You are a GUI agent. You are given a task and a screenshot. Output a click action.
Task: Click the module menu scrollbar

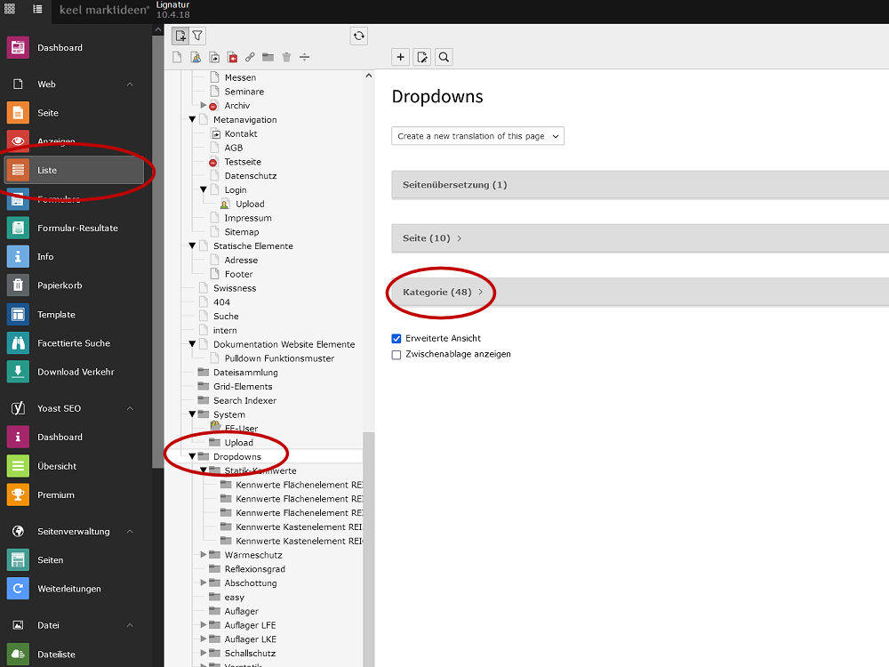tap(157, 252)
